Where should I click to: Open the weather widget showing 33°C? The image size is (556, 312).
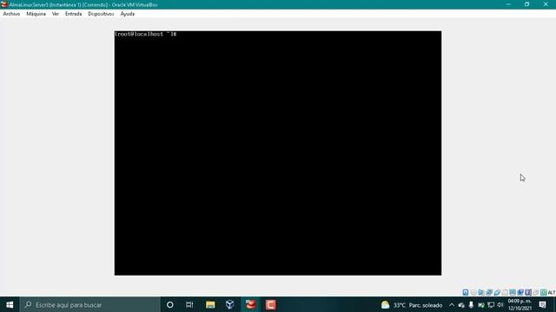pos(412,305)
